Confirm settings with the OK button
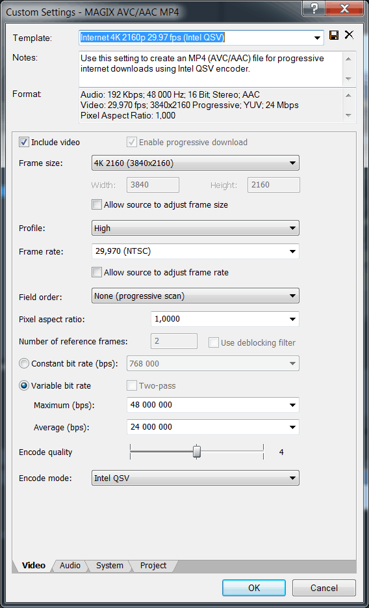 [254, 588]
